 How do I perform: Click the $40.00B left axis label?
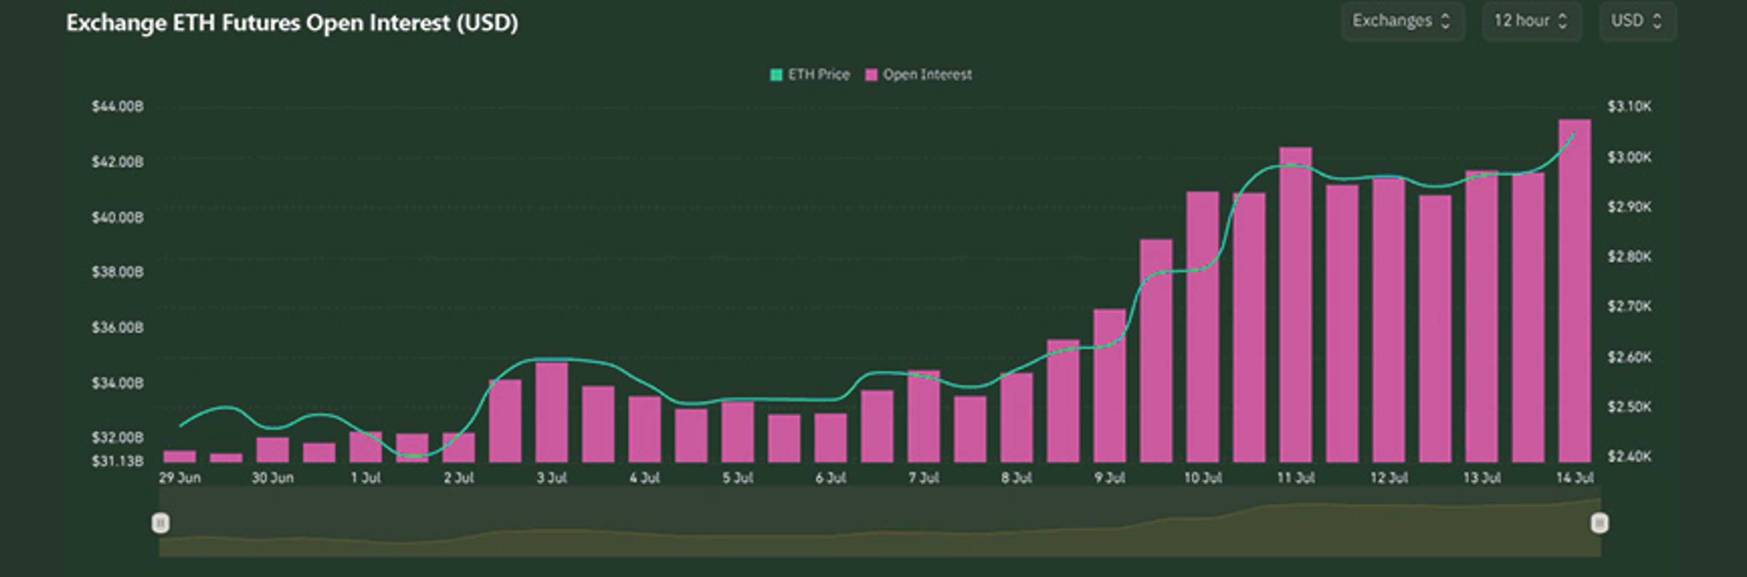click(x=118, y=218)
